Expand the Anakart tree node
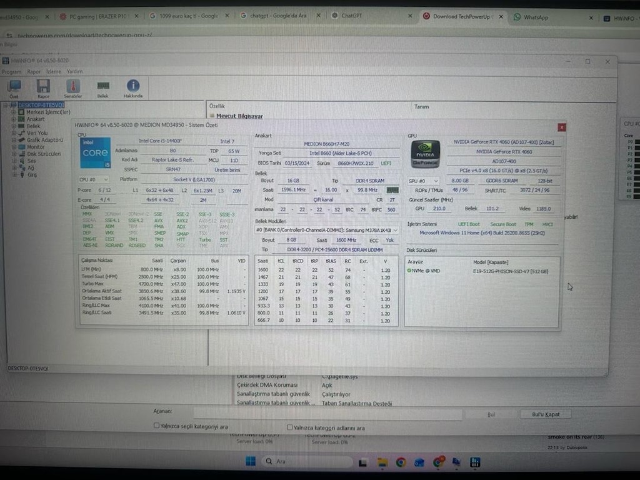640x480 pixels. [x=14, y=119]
